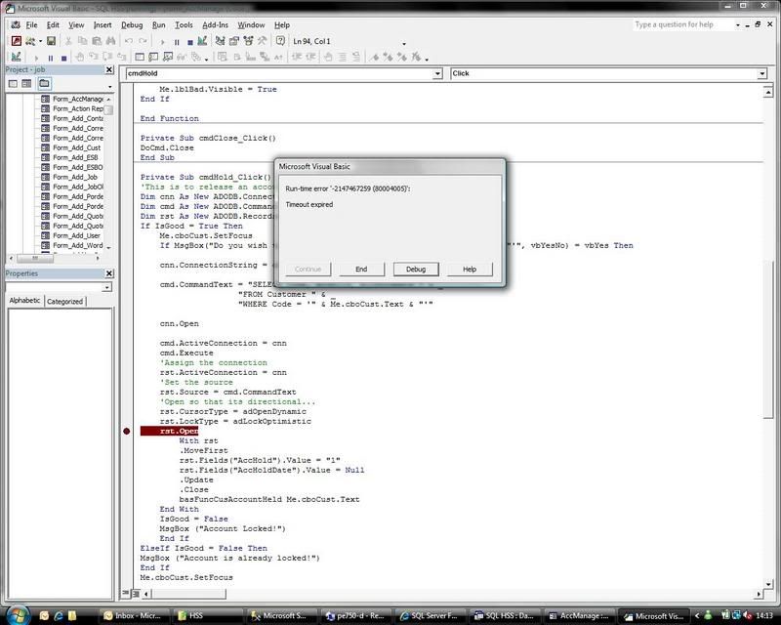
Task: Click the Toolbox hammer icon
Action: click(262, 41)
